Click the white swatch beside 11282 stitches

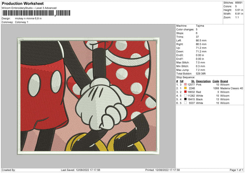pos(185,95)
